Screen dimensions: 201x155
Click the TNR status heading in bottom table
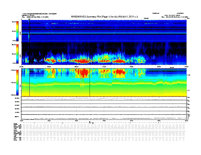[15, 136]
